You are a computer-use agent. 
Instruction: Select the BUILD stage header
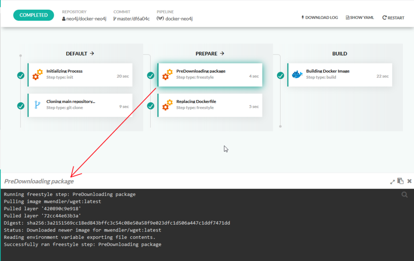pos(340,53)
